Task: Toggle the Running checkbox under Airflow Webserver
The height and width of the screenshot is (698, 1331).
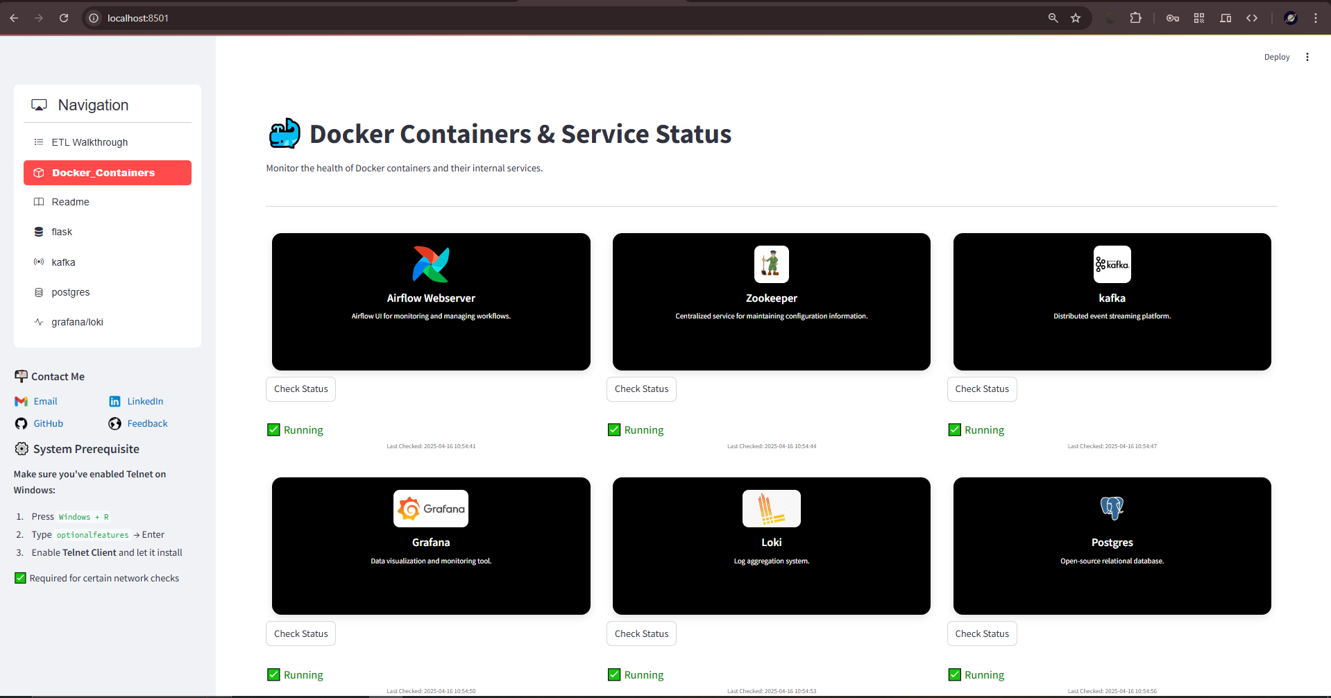Action: point(273,429)
